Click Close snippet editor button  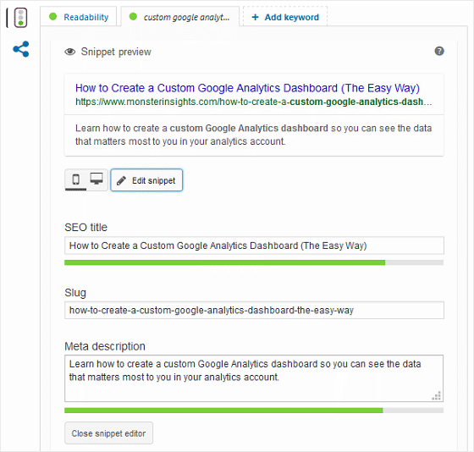(x=109, y=433)
